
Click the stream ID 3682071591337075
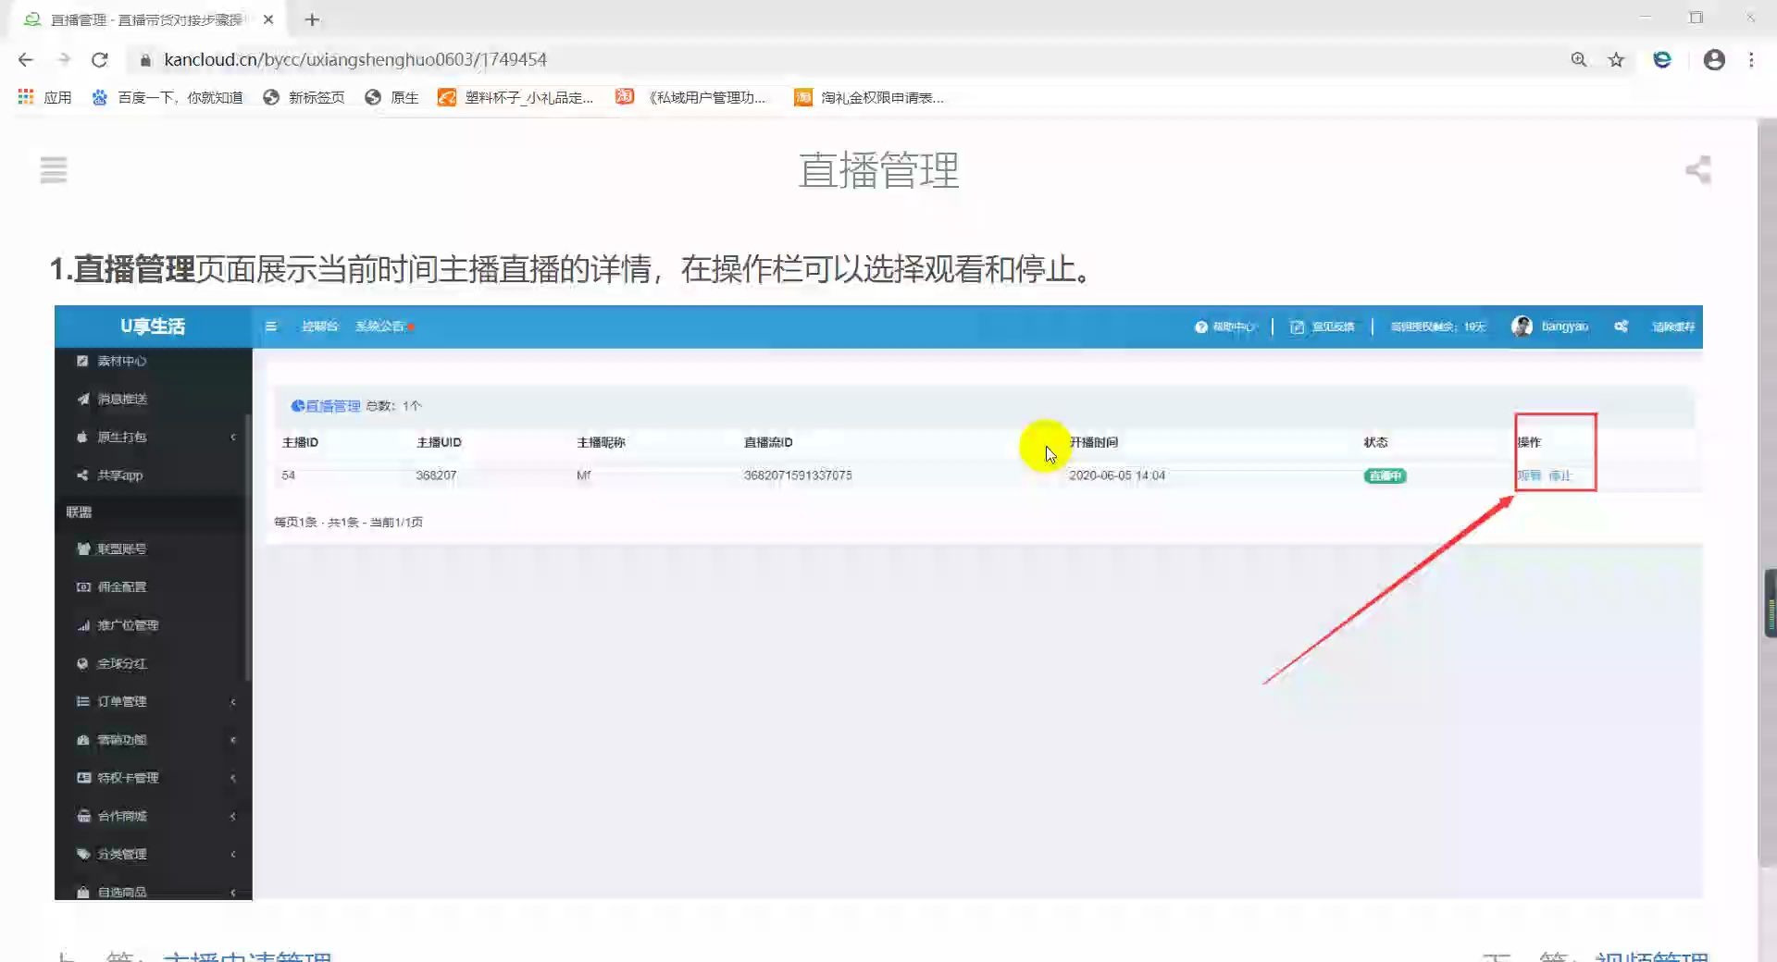798,475
